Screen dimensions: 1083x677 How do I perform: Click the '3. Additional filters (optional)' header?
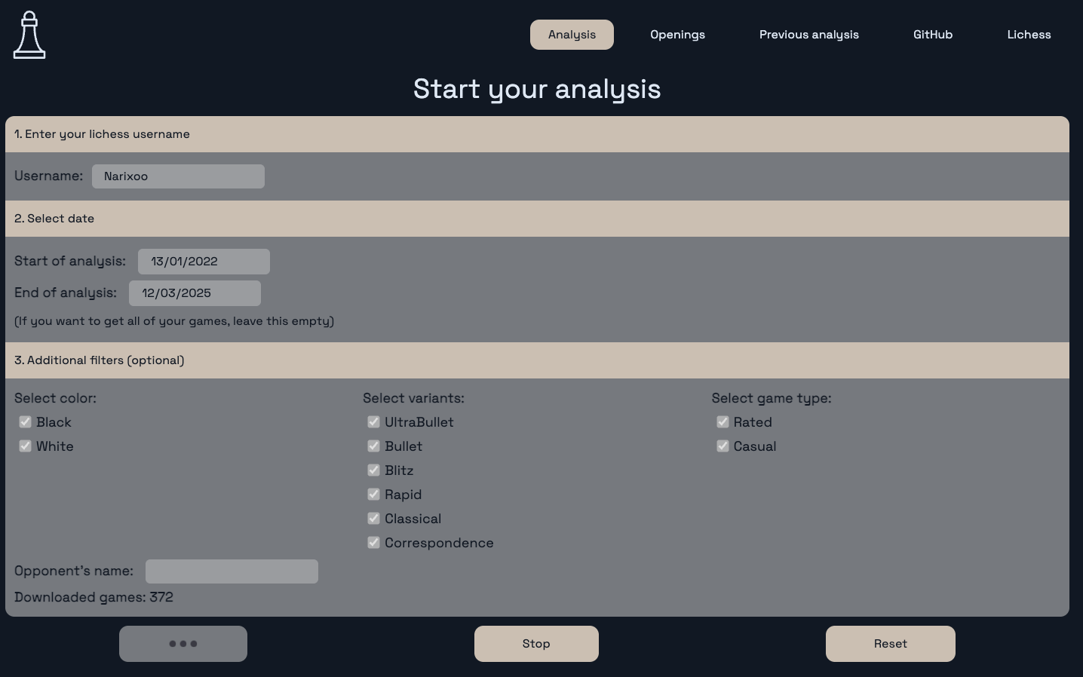coord(537,360)
